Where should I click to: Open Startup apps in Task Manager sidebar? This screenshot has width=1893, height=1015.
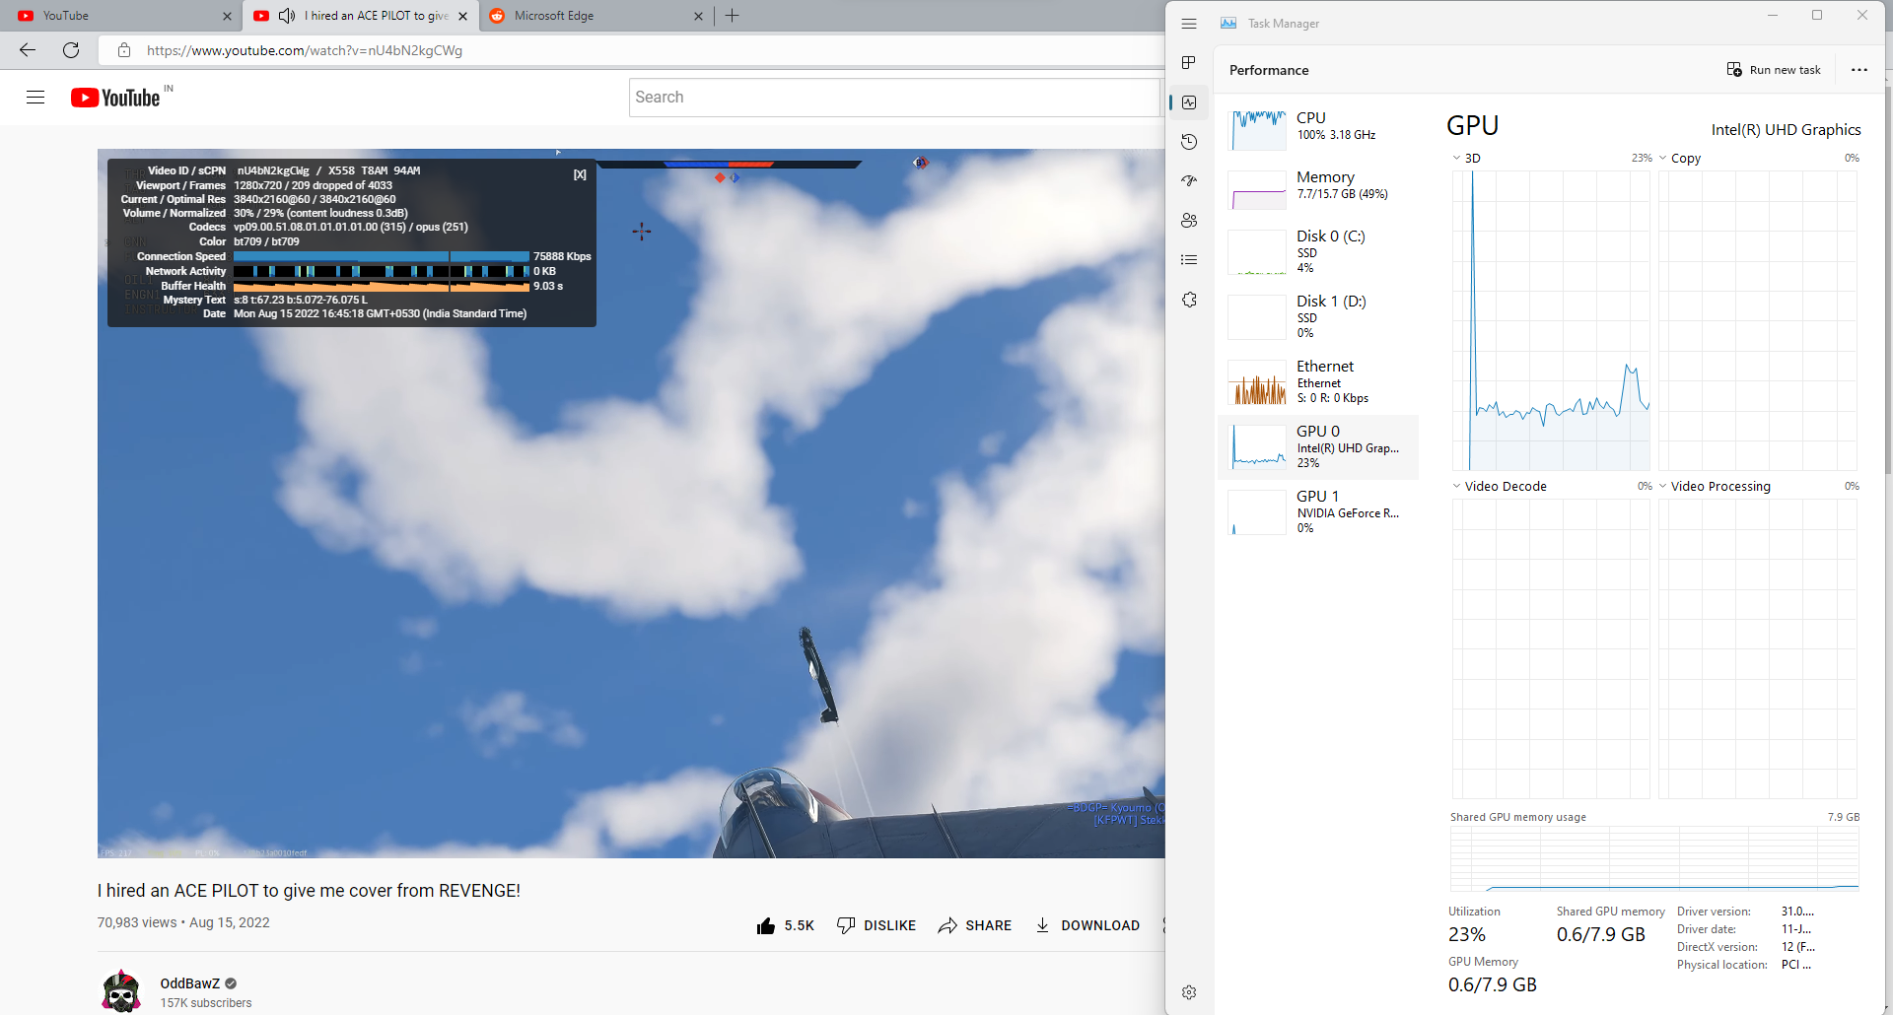tap(1189, 181)
